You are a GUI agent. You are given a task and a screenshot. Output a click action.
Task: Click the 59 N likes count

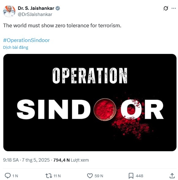tap(99, 176)
